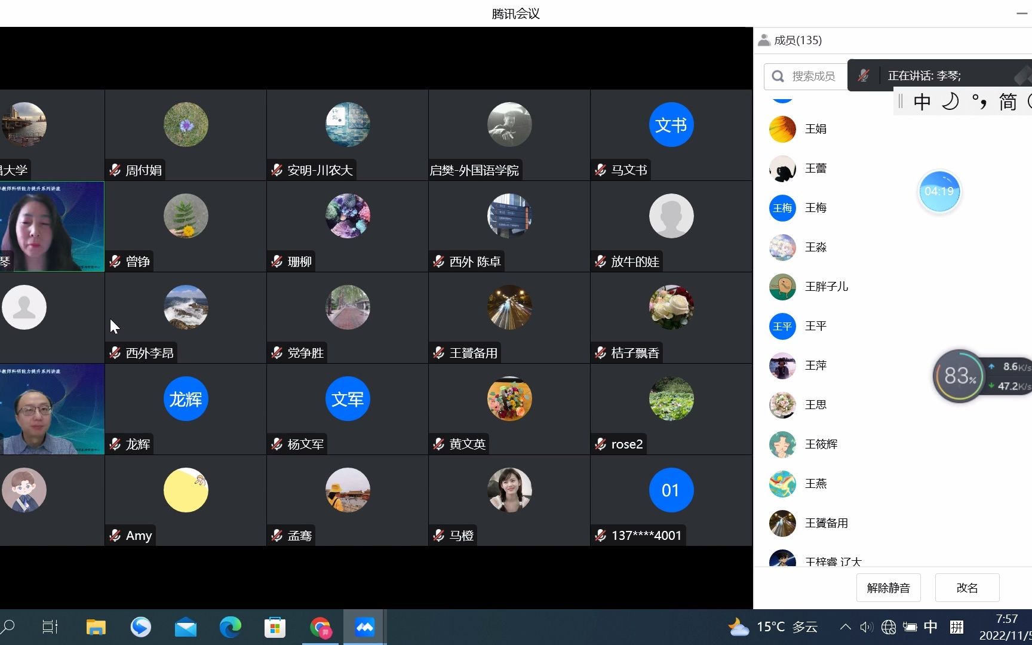Click the muted mic icon for 马文书

point(601,170)
